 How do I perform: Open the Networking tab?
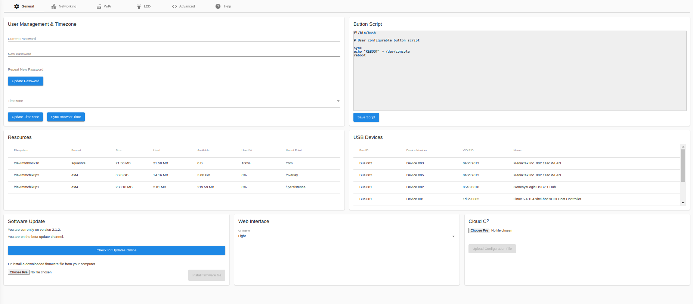click(64, 6)
